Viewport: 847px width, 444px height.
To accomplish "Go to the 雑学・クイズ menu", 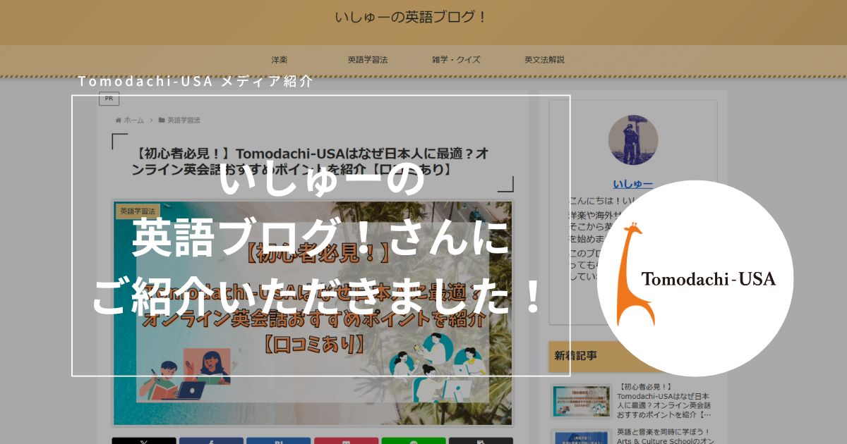I will click(x=456, y=60).
